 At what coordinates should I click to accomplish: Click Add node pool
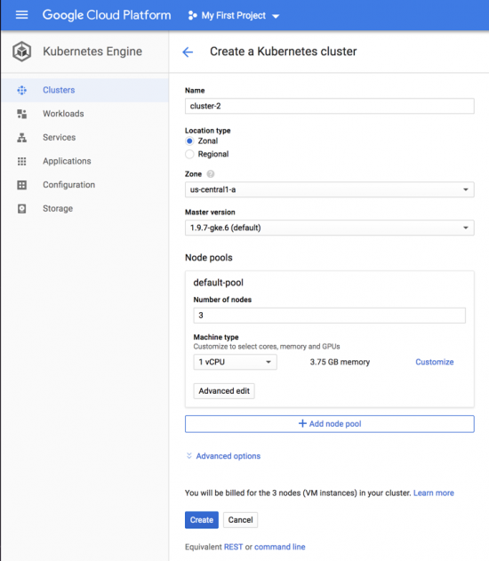(330, 424)
